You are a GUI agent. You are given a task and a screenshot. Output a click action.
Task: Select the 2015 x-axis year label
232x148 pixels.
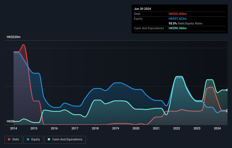(x=34, y=128)
